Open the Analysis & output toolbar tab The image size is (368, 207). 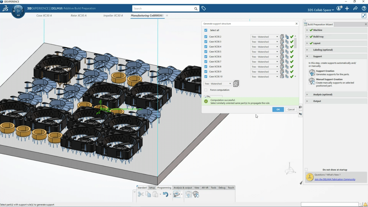[x=183, y=187]
